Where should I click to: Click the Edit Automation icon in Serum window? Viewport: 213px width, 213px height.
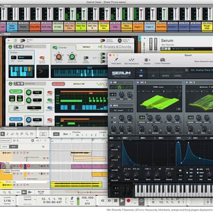click(132, 60)
